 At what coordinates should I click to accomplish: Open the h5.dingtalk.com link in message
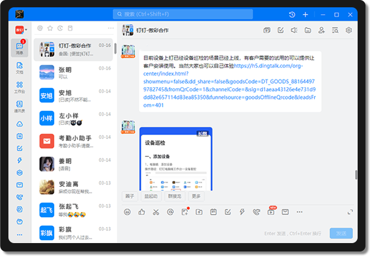(229, 86)
